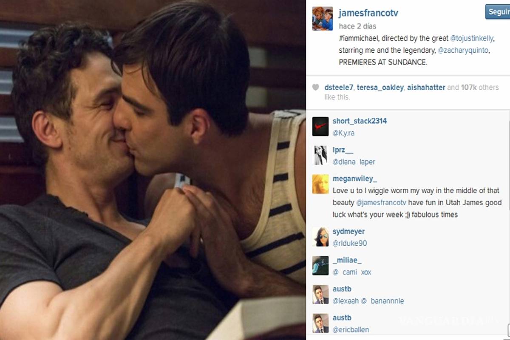Screen dimensions: 510x340
Task: Click the posted movie still photo
Action: tap(153, 170)
